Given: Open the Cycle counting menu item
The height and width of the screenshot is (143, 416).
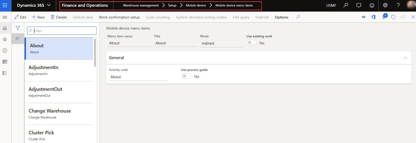Looking at the screenshot, I should pyautogui.click(x=158, y=17).
